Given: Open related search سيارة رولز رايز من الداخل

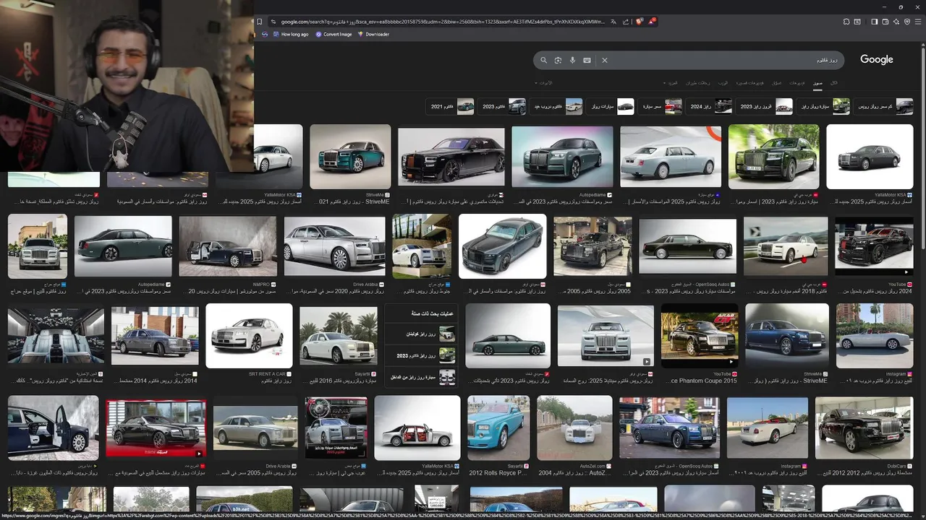Looking at the screenshot, I should 421,377.
